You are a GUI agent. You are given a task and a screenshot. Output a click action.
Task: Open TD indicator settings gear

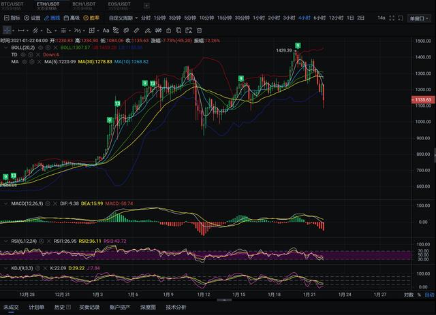click(x=31, y=54)
